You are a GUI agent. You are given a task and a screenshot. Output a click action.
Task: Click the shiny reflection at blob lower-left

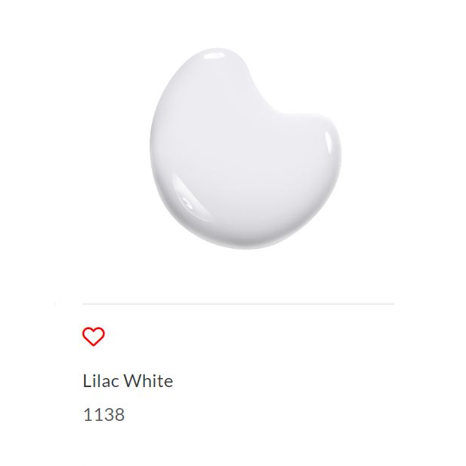187,196
